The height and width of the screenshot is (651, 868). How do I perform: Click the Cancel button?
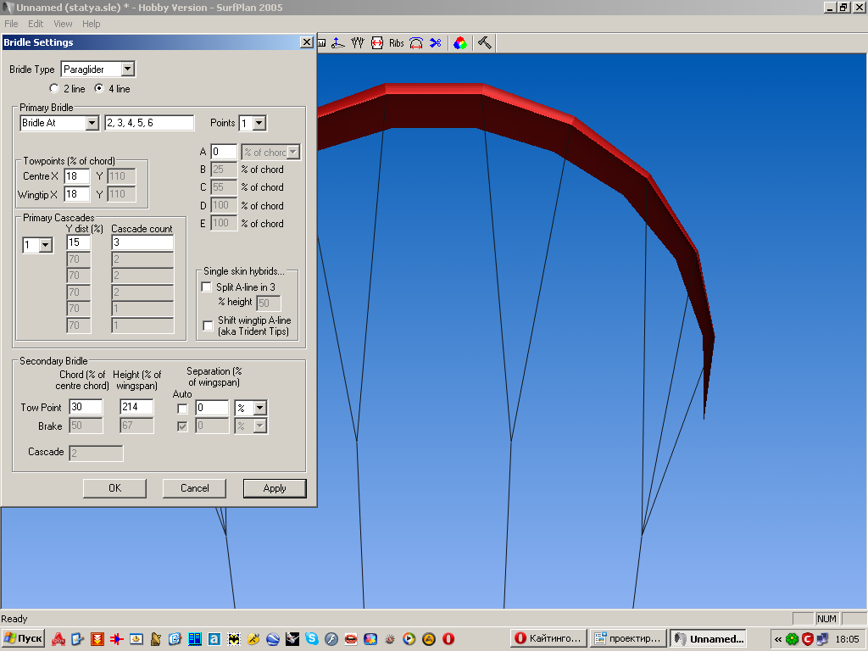coord(194,488)
